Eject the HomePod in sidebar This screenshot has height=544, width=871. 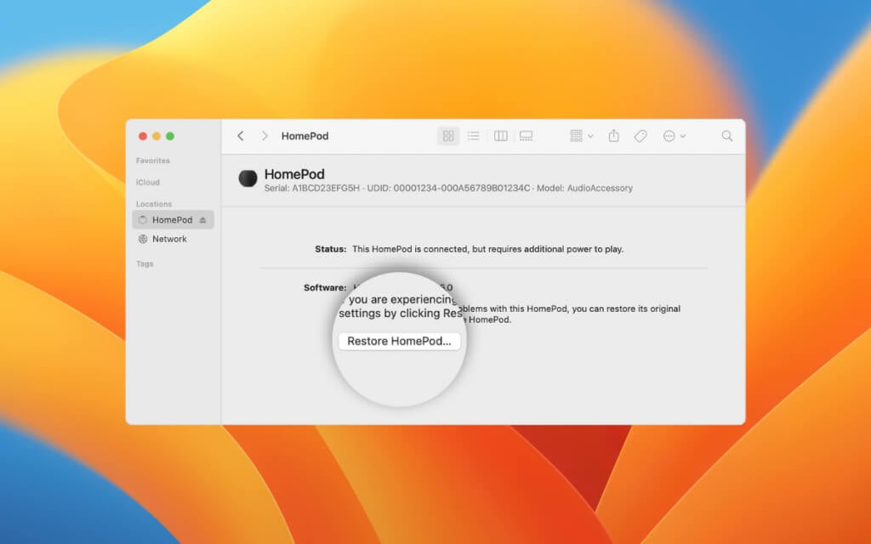coord(202,220)
